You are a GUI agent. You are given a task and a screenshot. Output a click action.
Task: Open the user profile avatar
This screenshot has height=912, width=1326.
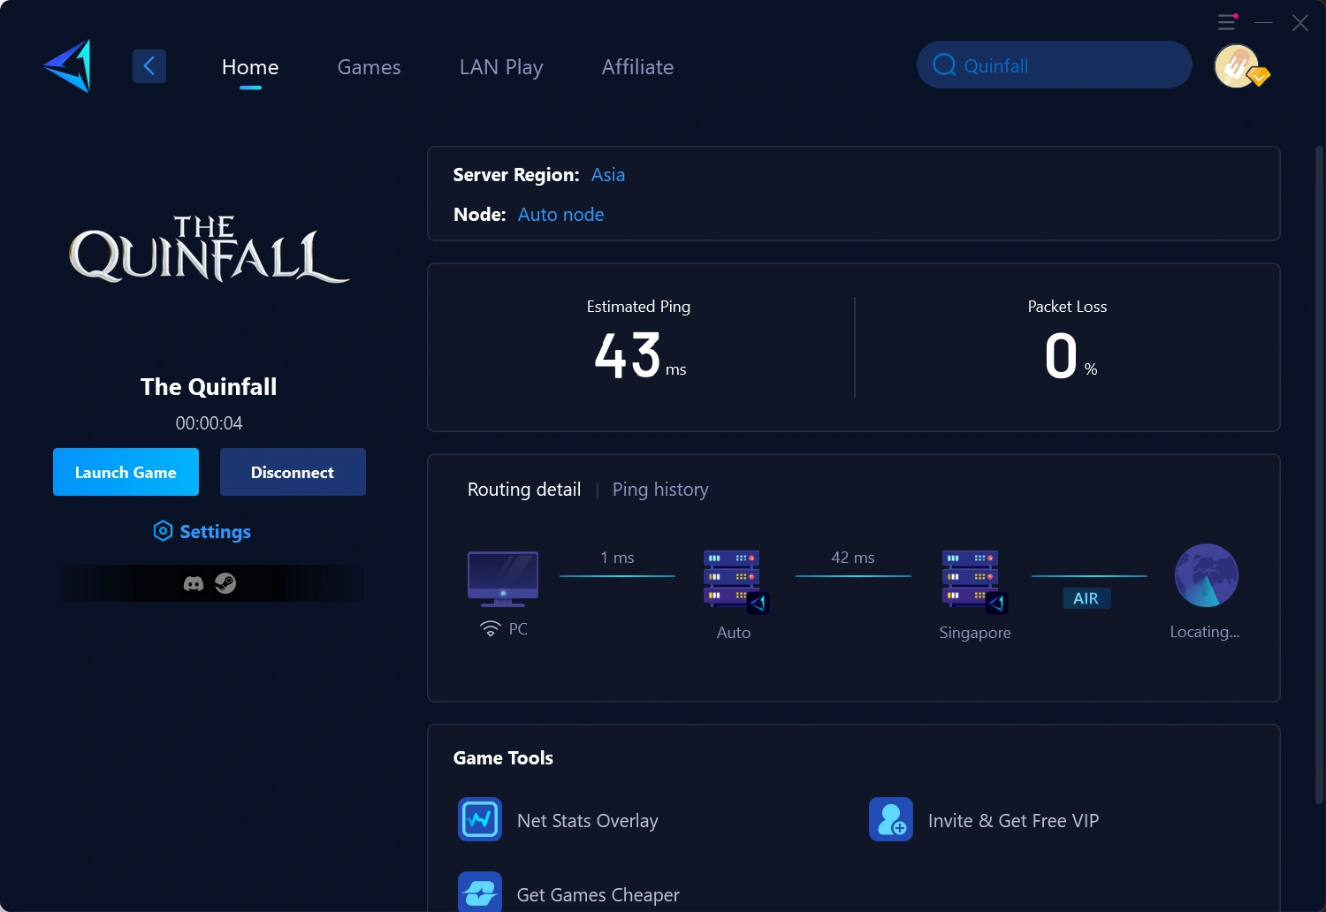(1237, 66)
